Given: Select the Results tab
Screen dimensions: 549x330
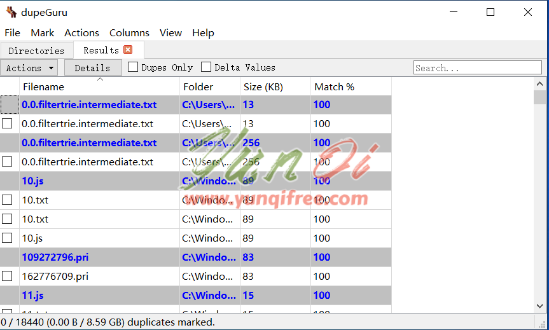Looking at the screenshot, I should (109, 50).
